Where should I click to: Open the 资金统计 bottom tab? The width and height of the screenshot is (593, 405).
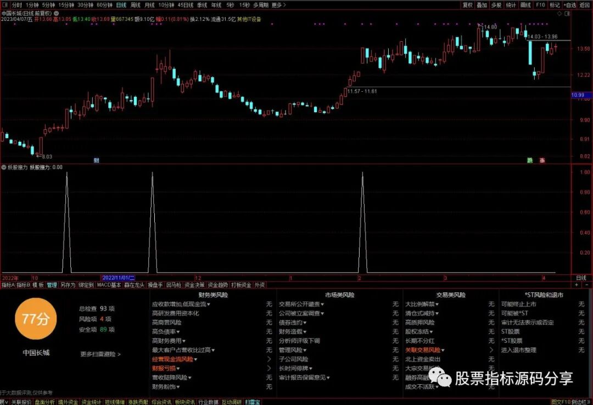coord(92,402)
